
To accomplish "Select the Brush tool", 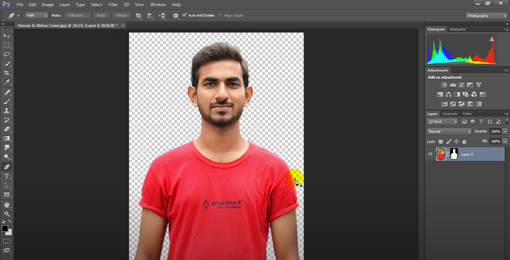I will click(7, 101).
